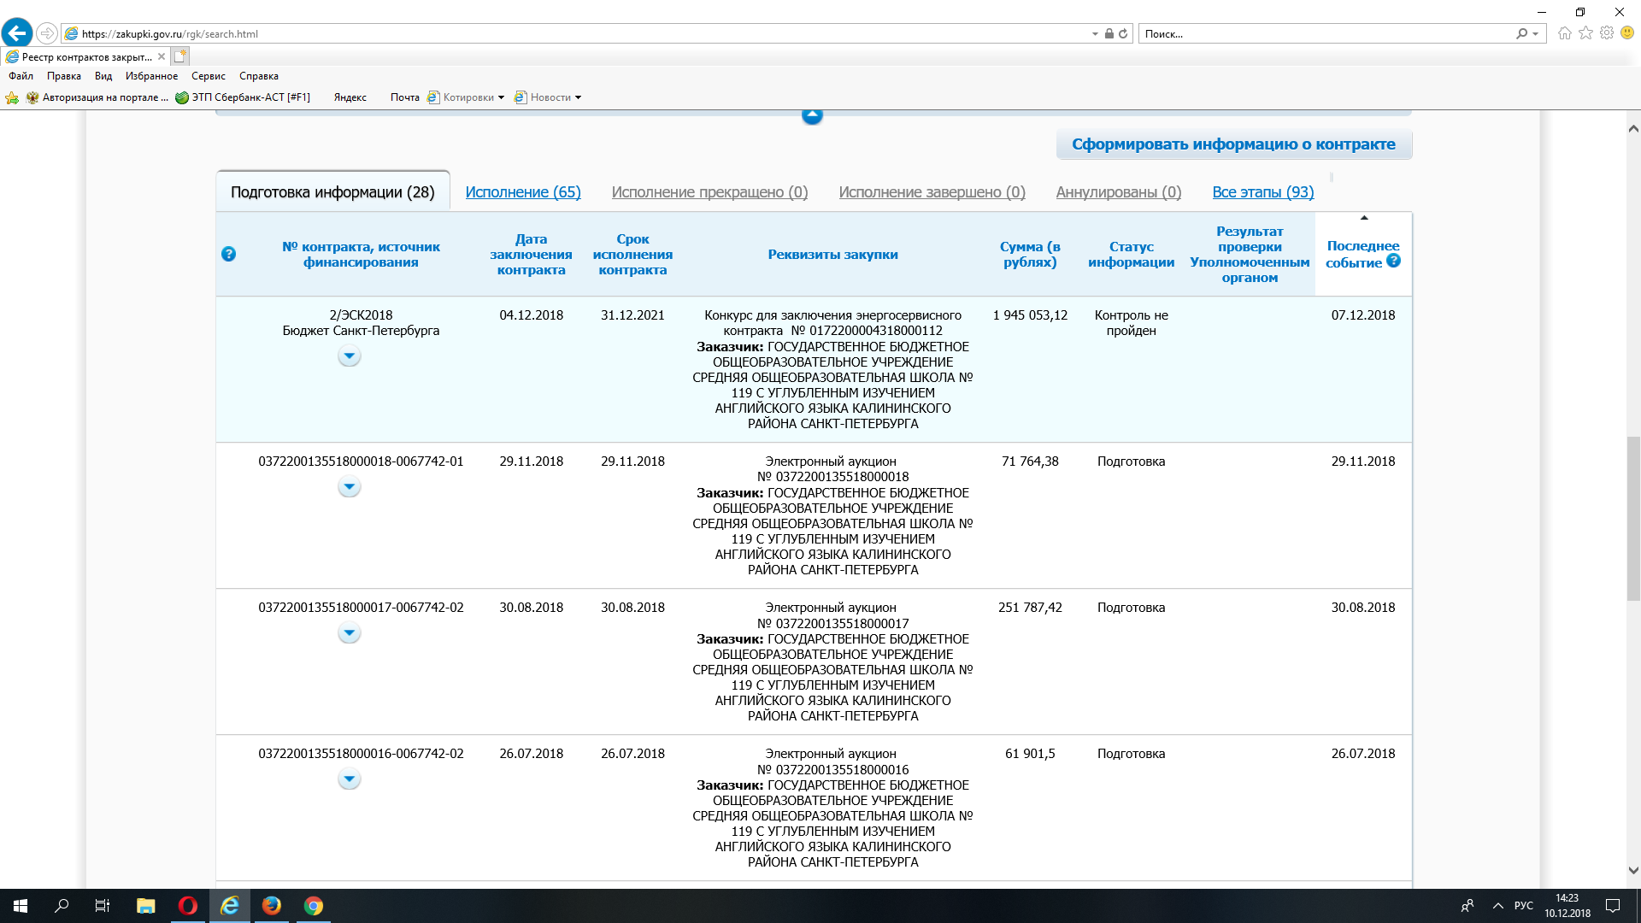Open the Windows Start menu
This screenshot has width=1641, height=923.
(x=21, y=906)
